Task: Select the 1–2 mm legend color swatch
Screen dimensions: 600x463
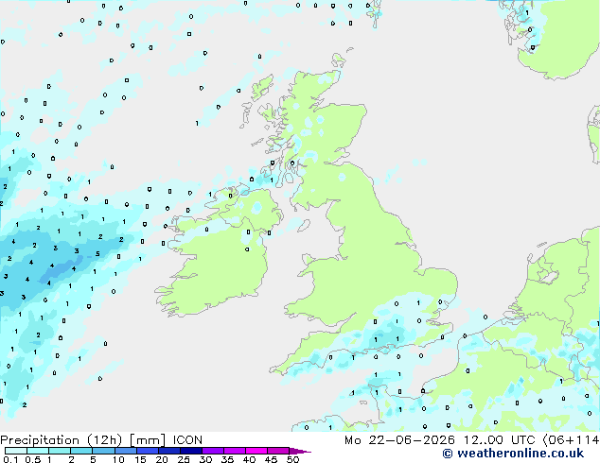Action: (x=60, y=451)
